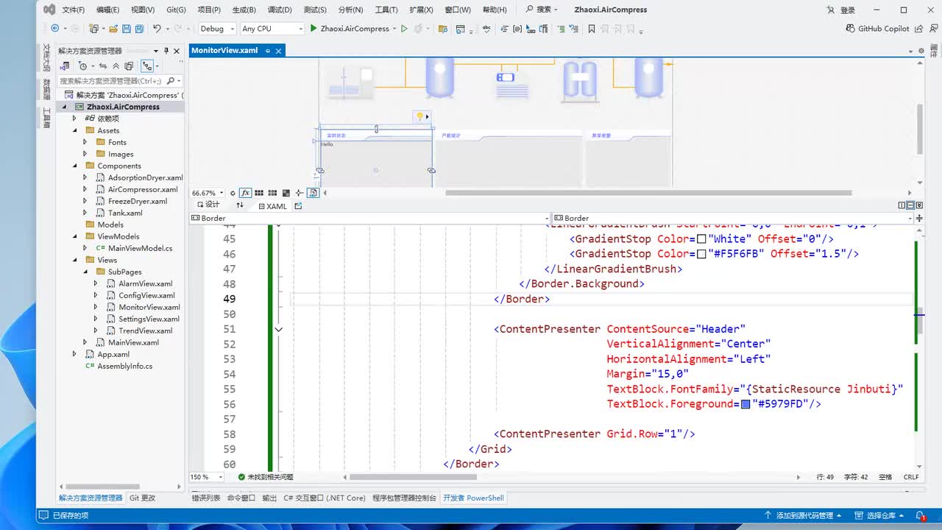Open the Debug configuration dropdown

[x=217, y=29]
